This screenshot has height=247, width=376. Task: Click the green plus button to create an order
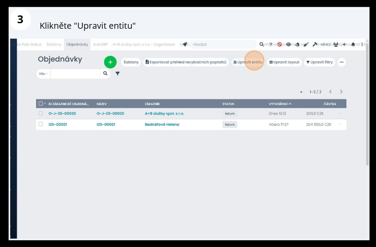pyautogui.click(x=110, y=62)
